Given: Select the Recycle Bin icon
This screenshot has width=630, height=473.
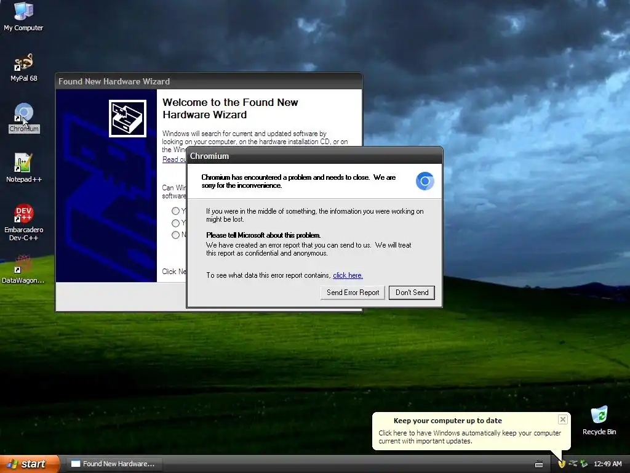Looking at the screenshot, I should tap(599, 420).
